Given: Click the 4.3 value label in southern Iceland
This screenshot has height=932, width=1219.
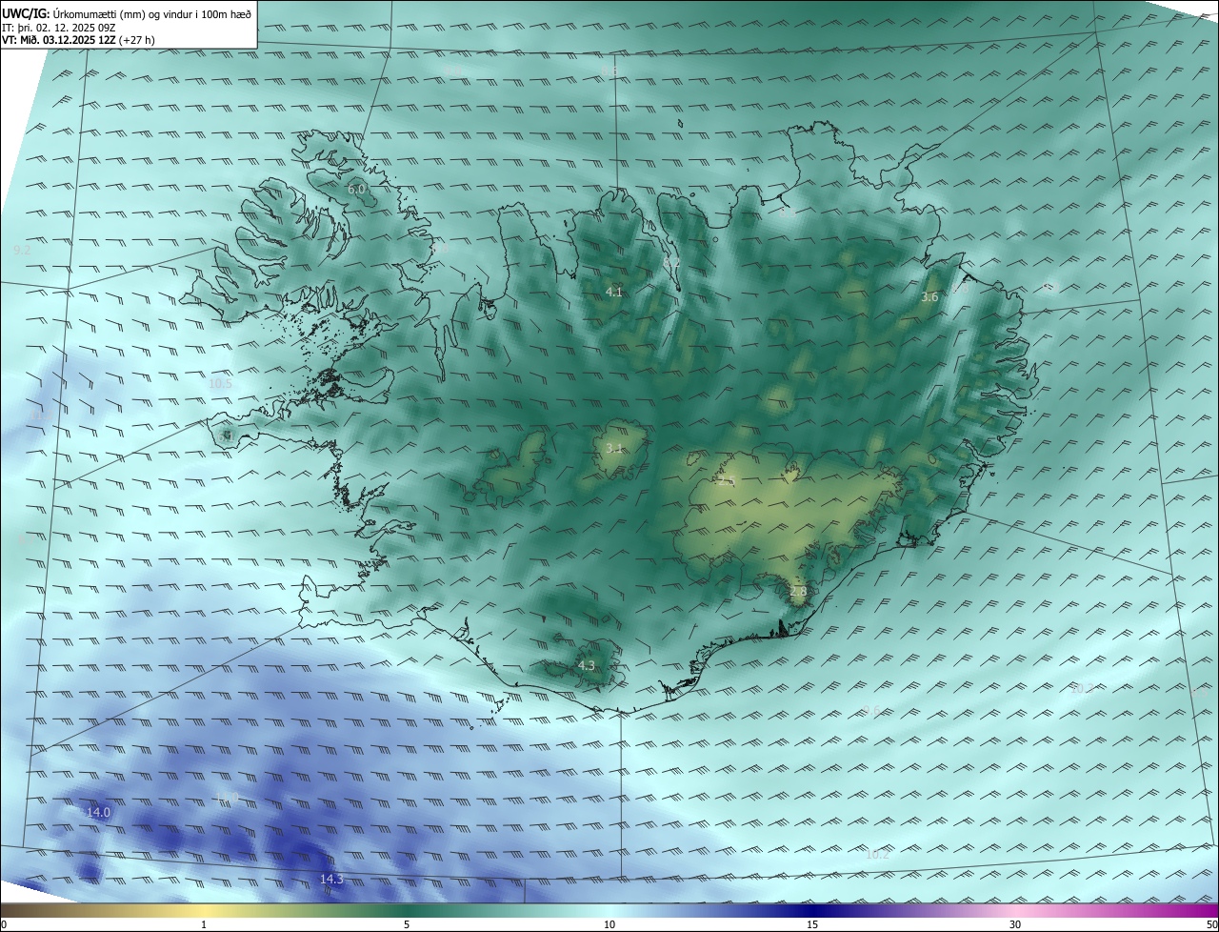Looking at the screenshot, I should click(x=586, y=666).
